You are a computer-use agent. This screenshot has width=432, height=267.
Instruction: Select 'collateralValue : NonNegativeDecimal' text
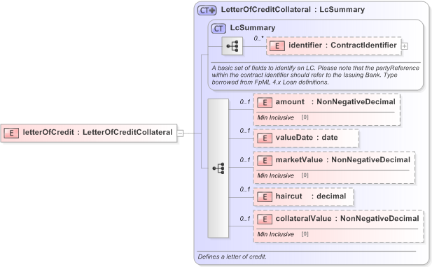click(347, 218)
